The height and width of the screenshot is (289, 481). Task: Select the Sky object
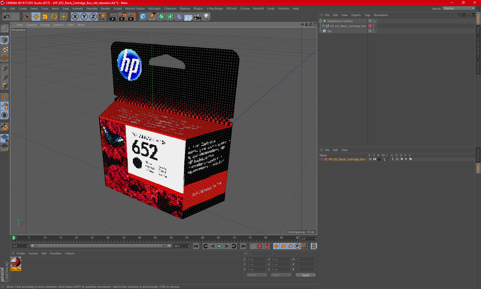pyautogui.click(x=329, y=31)
